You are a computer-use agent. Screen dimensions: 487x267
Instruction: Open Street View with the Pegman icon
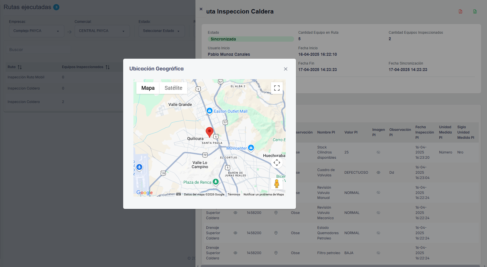click(277, 183)
